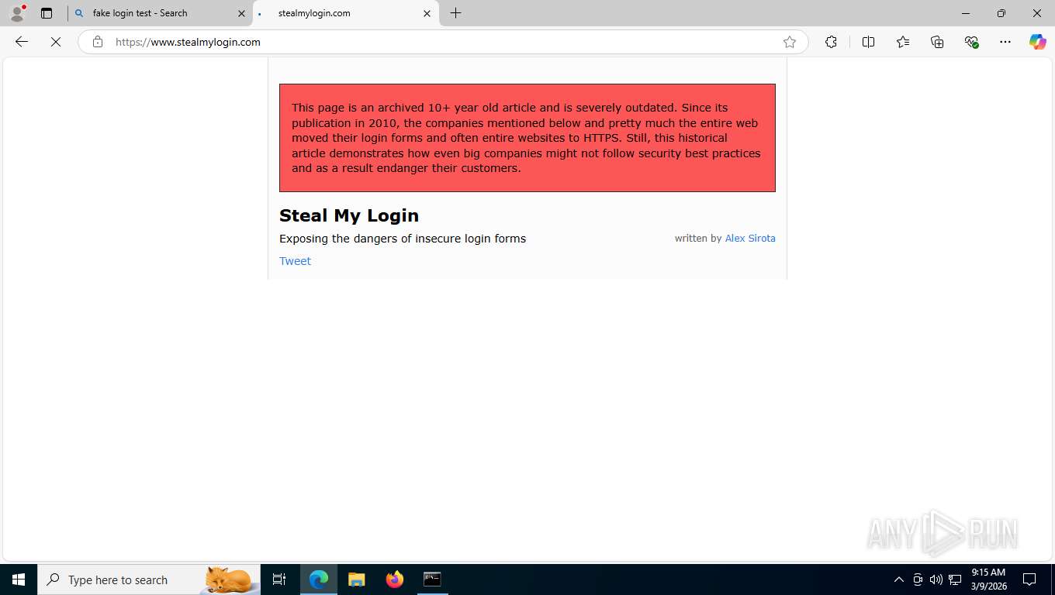Viewport: 1055px width, 595px height.
Task: Open the clock and calendar flyout
Action: click(988, 580)
